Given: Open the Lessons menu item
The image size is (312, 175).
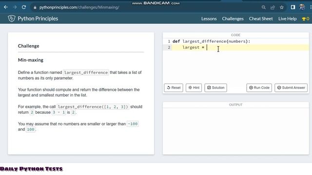Looking at the screenshot, I should click(x=209, y=19).
